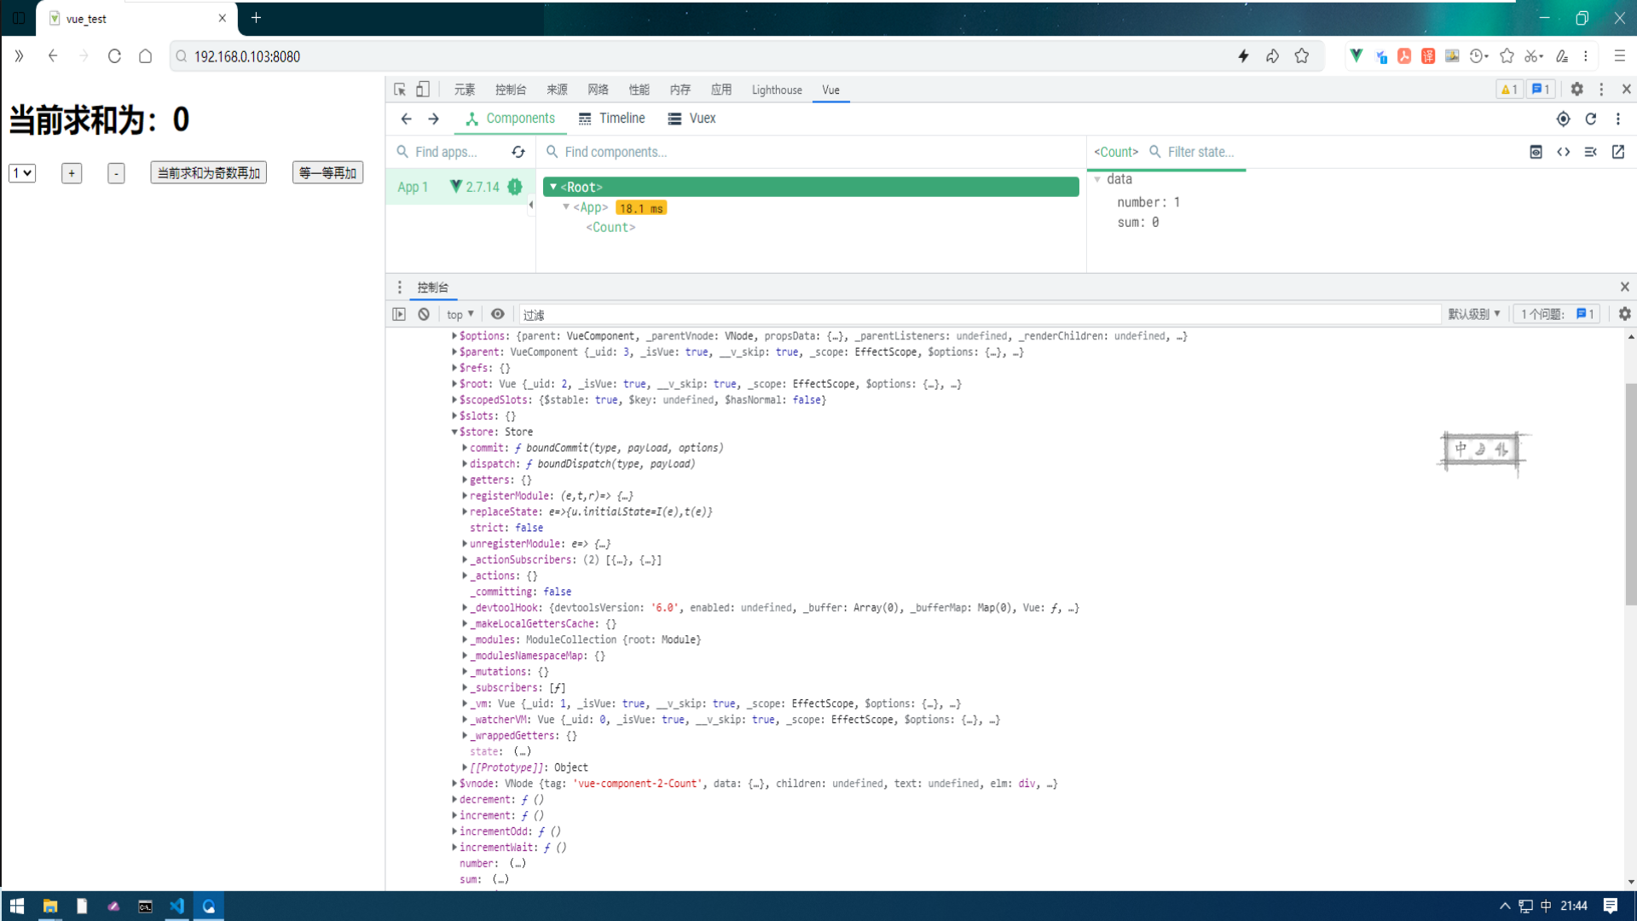Screen dimensions: 1637x921
Task: Reload the browser page
Action: (x=114, y=56)
